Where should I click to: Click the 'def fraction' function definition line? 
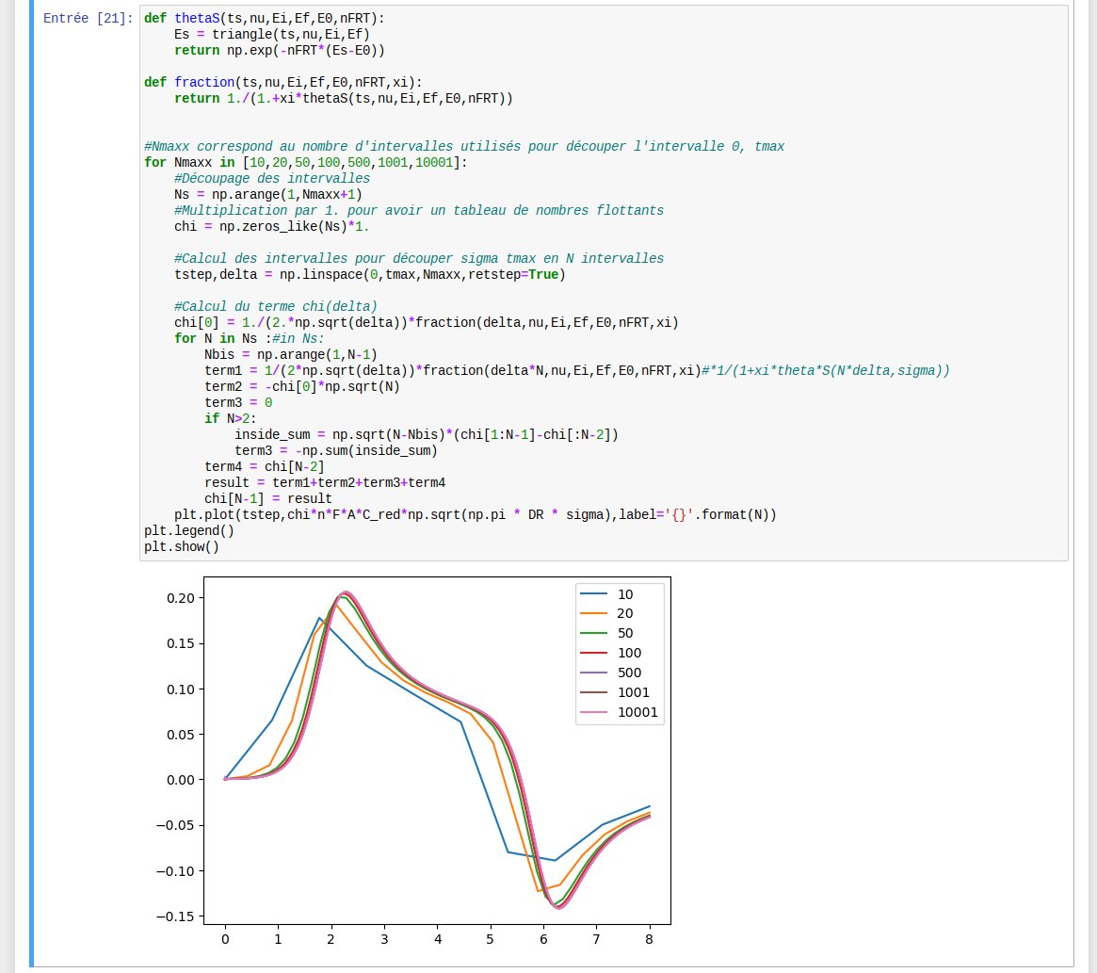coord(282,83)
